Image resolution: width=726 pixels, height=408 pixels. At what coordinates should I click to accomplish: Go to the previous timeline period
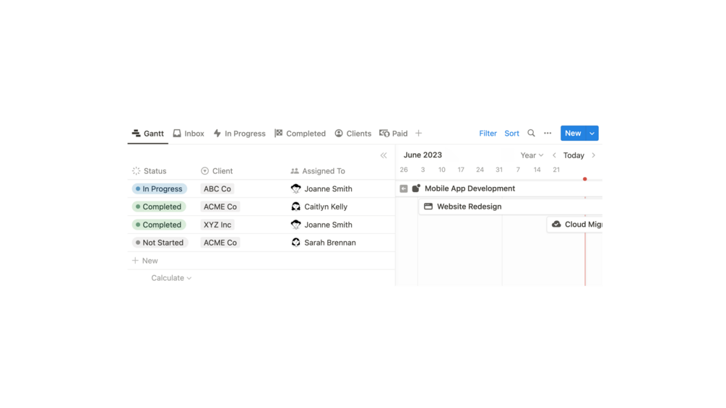click(554, 155)
